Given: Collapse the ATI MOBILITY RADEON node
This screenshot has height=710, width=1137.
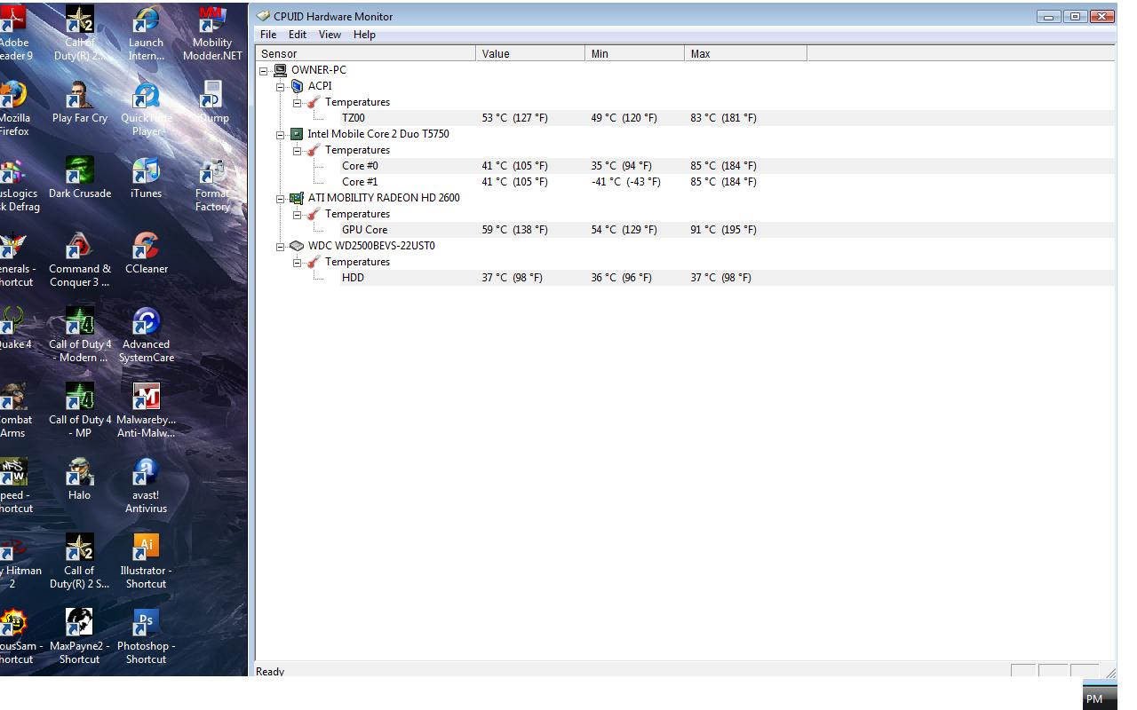Looking at the screenshot, I should point(281,198).
